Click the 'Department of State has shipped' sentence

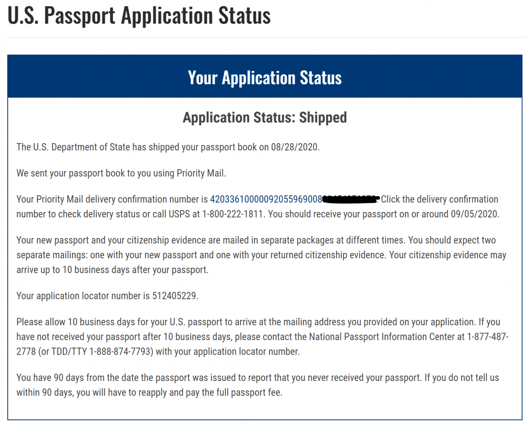[168, 147]
